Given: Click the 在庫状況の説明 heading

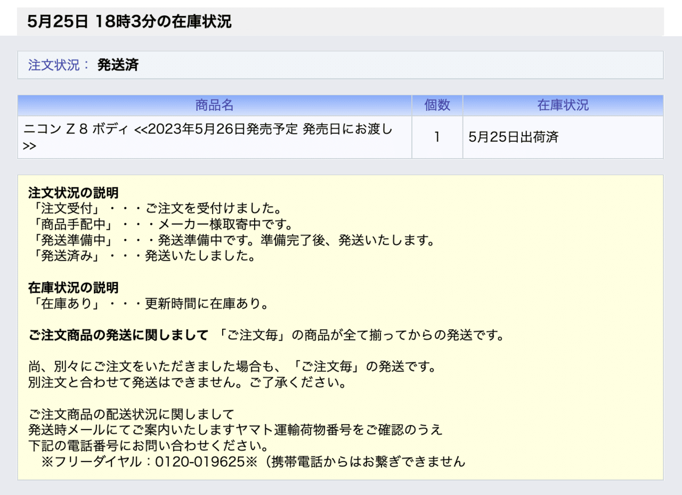Looking at the screenshot, I should tap(73, 288).
